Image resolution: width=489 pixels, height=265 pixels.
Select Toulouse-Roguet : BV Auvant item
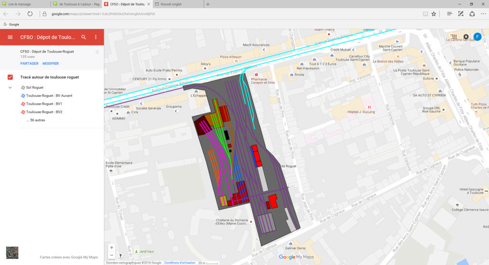click(x=49, y=95)
